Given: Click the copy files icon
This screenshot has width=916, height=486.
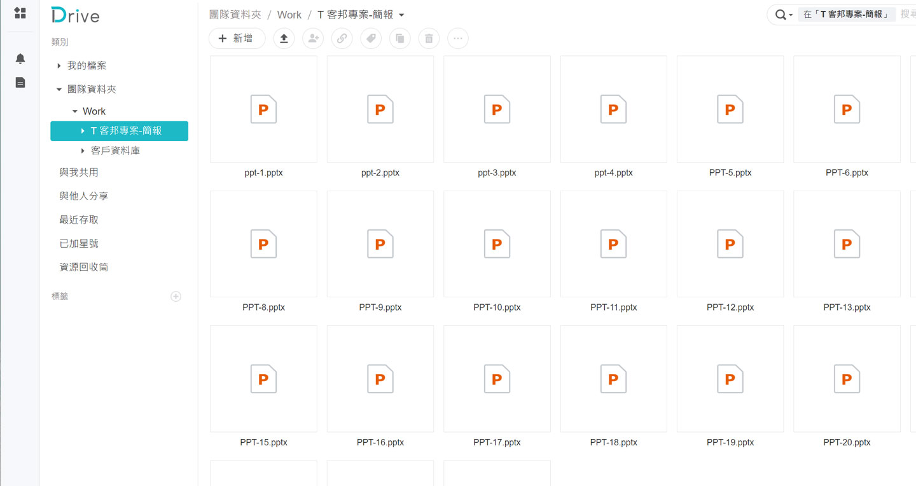Looking at the screenshot, I should point(400,39).
